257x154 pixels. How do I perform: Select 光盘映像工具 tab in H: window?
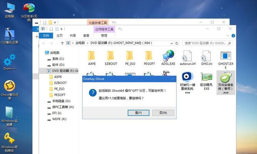tap(98, 23)
